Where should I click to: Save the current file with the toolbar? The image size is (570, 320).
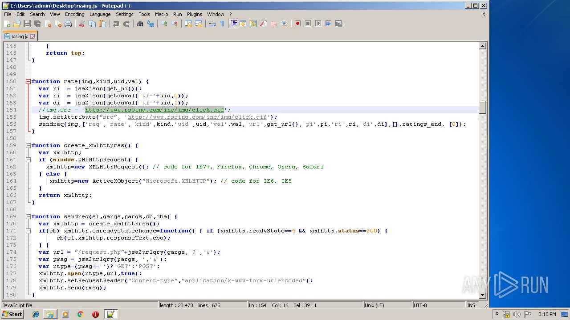[x=27, y=24]
